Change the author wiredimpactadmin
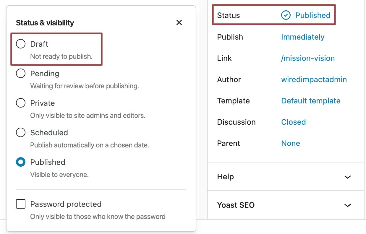366x234 pixels. (x=314, y=79)
